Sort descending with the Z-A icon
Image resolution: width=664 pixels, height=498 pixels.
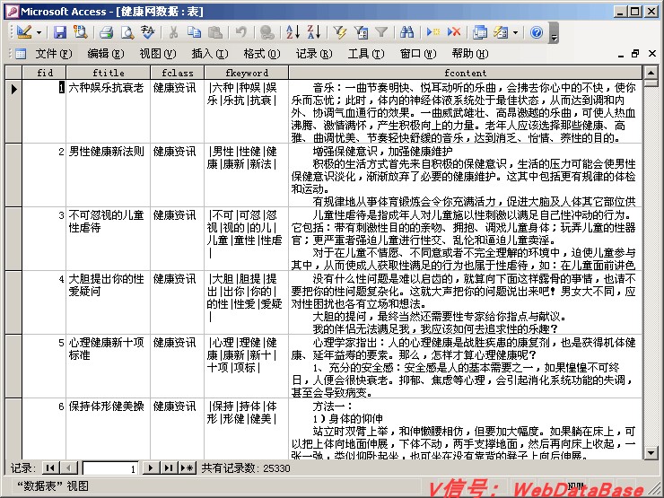pos(314,32)
